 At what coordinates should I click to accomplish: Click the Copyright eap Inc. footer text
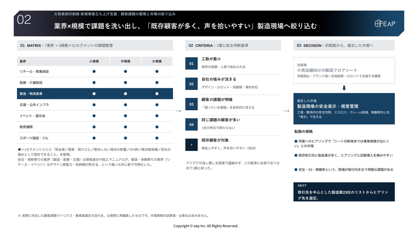pos(206,226)
